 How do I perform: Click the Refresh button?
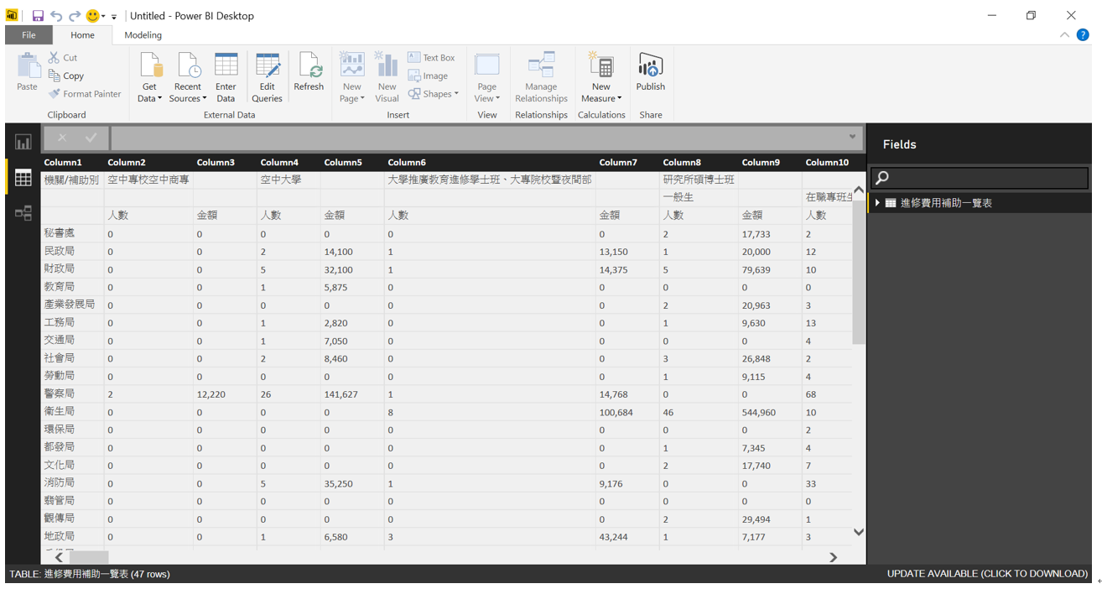pyautogui.click(x=309, y=72)
